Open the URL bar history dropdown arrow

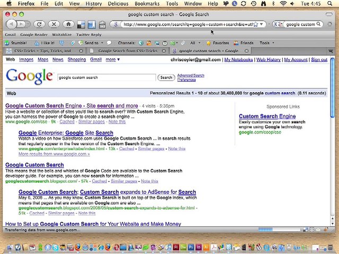click(x=261, y=24)
